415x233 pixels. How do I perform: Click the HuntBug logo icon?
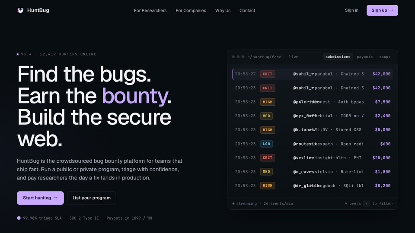click(x=20, y=10)
